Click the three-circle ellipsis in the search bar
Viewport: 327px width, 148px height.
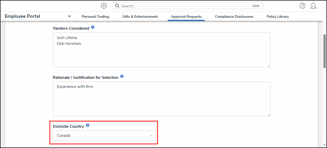point(256,6)
